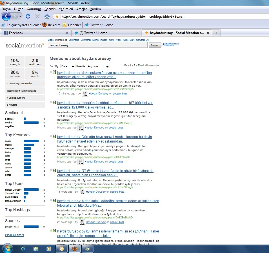Select the Networks search category
The image size is (269, 253).
click(x=140, y=40)
